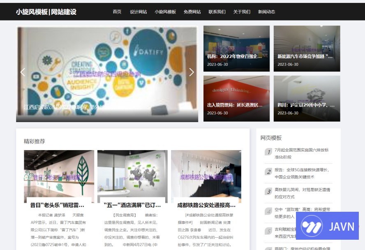Click the 2023-06-30 date on the 机构 card
This screenshot has height=250, width=365.
click(217, 64)
